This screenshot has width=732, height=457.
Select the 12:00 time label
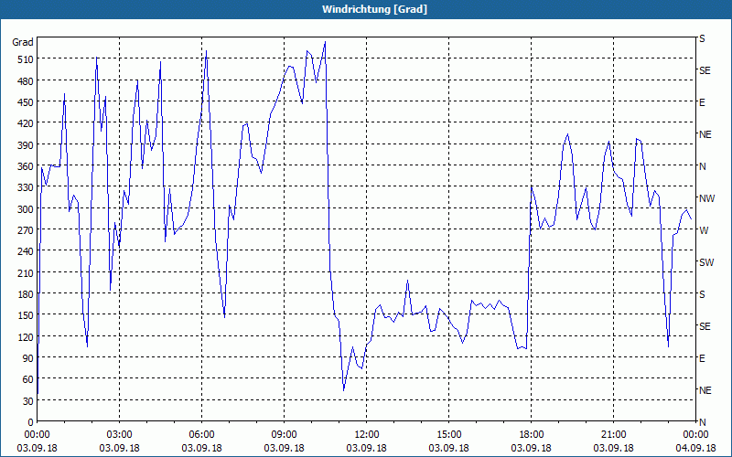[x=367, y=435]
